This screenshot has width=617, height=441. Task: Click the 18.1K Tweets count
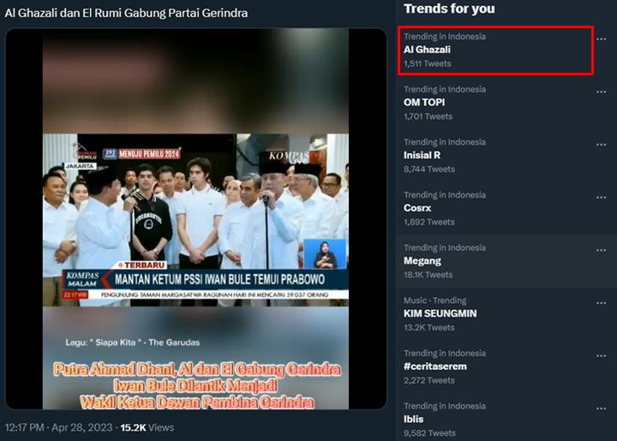point(428,275)
